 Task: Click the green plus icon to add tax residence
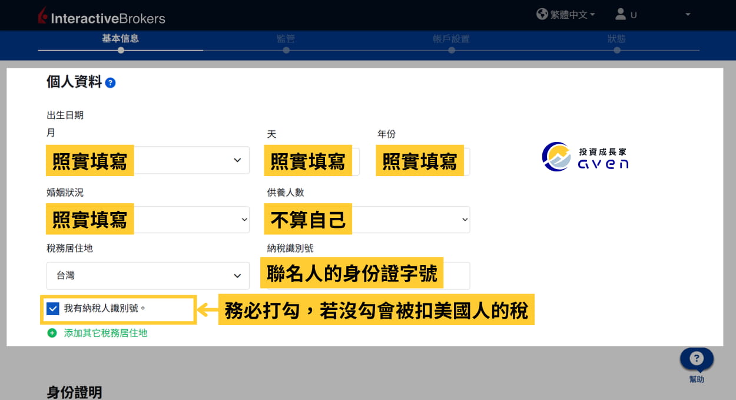[52, 333]
